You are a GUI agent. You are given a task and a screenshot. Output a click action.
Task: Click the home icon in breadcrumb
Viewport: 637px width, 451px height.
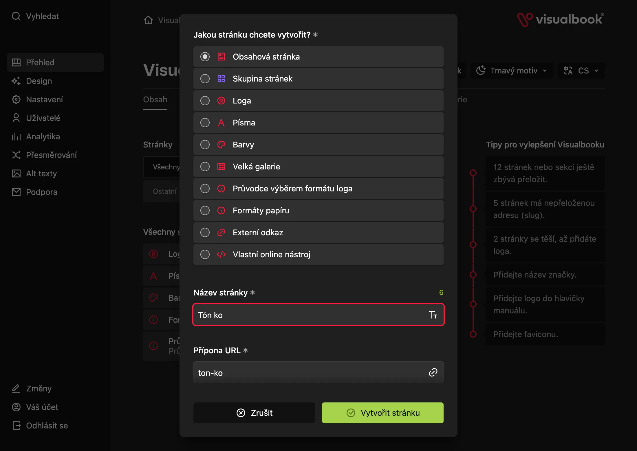click(148, 20)
